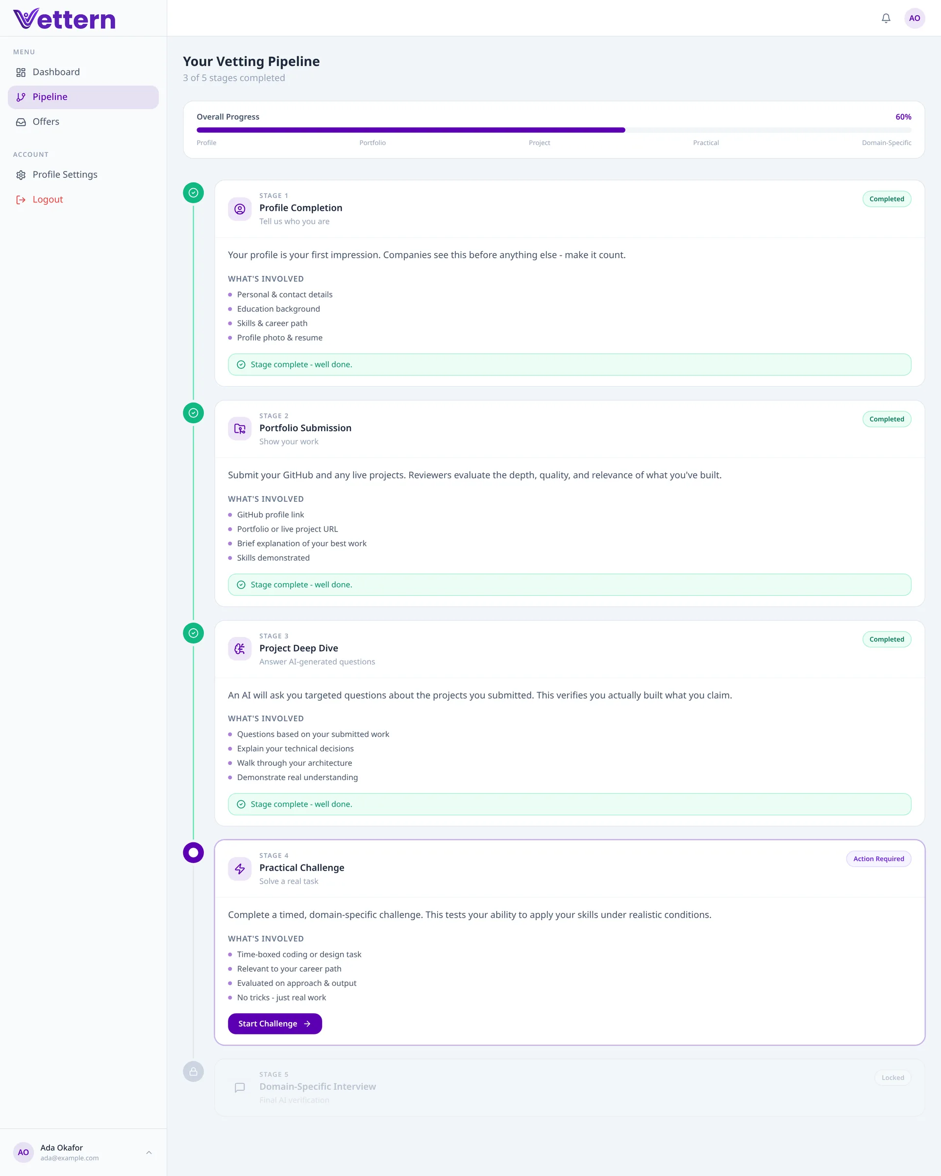This screenshot has height=1176, width=941.
Task: Click 'Skills demonstrated' list item
Action: (273, 558)
